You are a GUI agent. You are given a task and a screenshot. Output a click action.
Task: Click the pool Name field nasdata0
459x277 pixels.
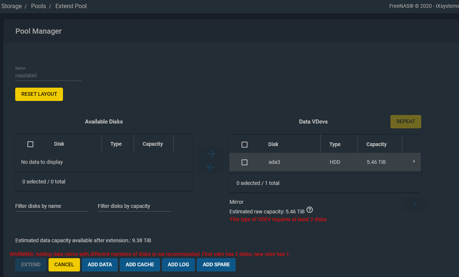49,75
